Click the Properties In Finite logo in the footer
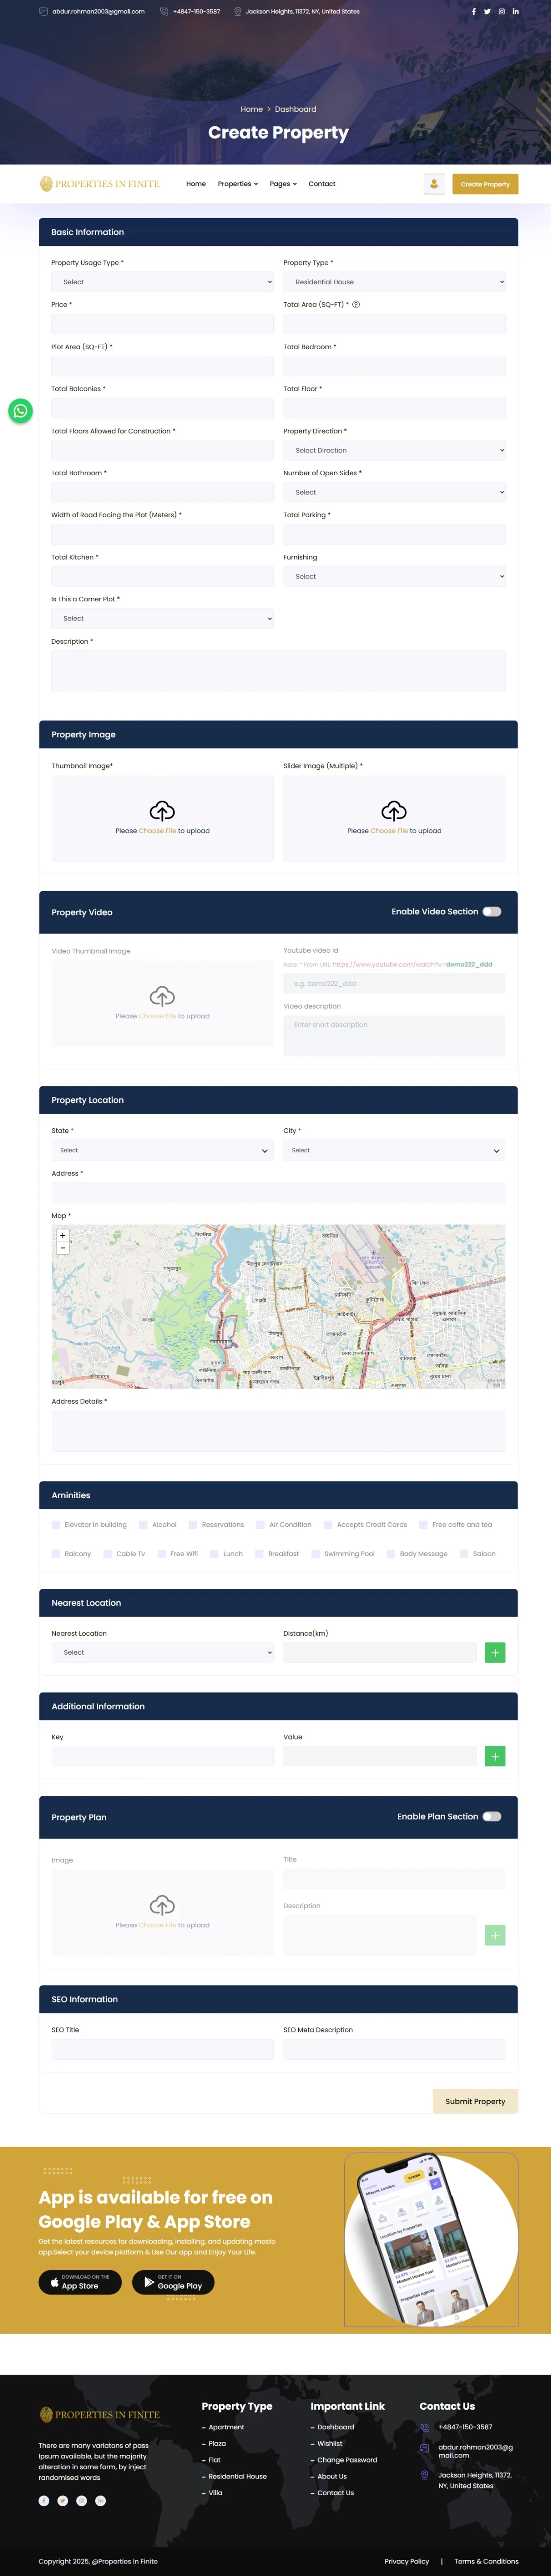 pos(100,2414)
